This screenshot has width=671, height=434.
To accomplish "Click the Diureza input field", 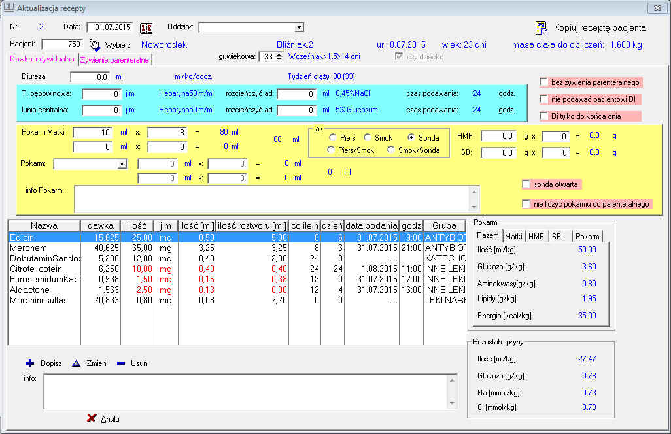I will pos(89,76).
